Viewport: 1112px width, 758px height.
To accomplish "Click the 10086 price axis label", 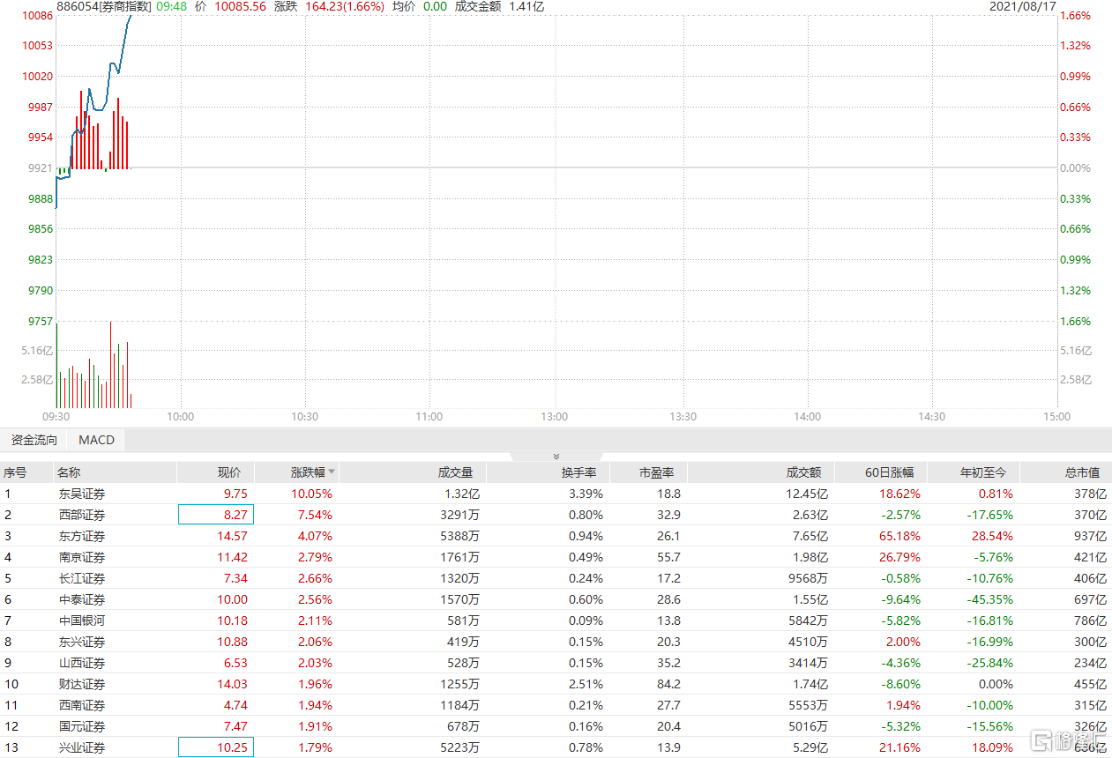I will (x=38, y=15).
